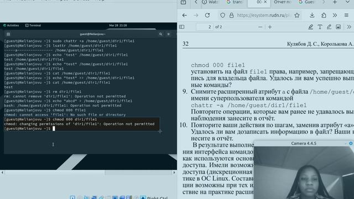Zoom in the PDF document
The image size is (354, 199).
tap(270, 27)
